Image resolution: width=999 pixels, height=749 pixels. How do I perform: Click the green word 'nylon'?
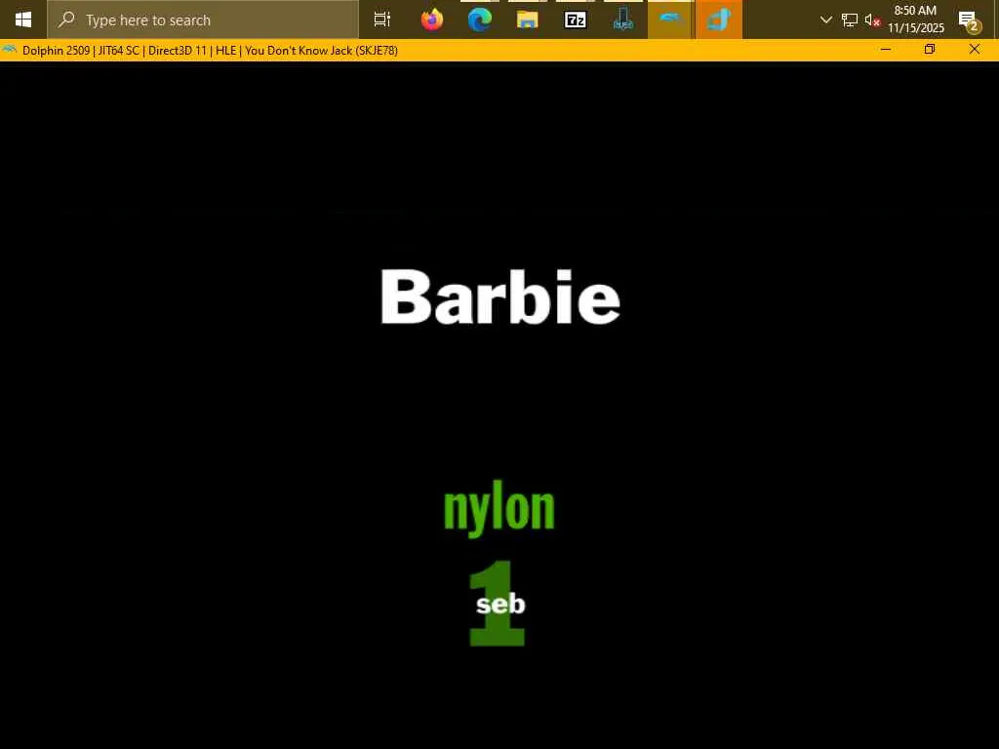[x=499, y=507]
